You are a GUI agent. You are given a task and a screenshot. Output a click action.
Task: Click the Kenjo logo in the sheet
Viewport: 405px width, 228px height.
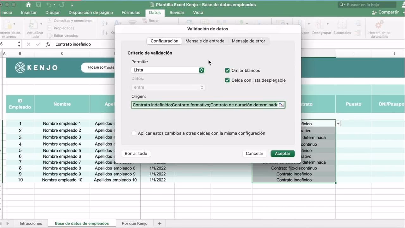tap(36, 67)
